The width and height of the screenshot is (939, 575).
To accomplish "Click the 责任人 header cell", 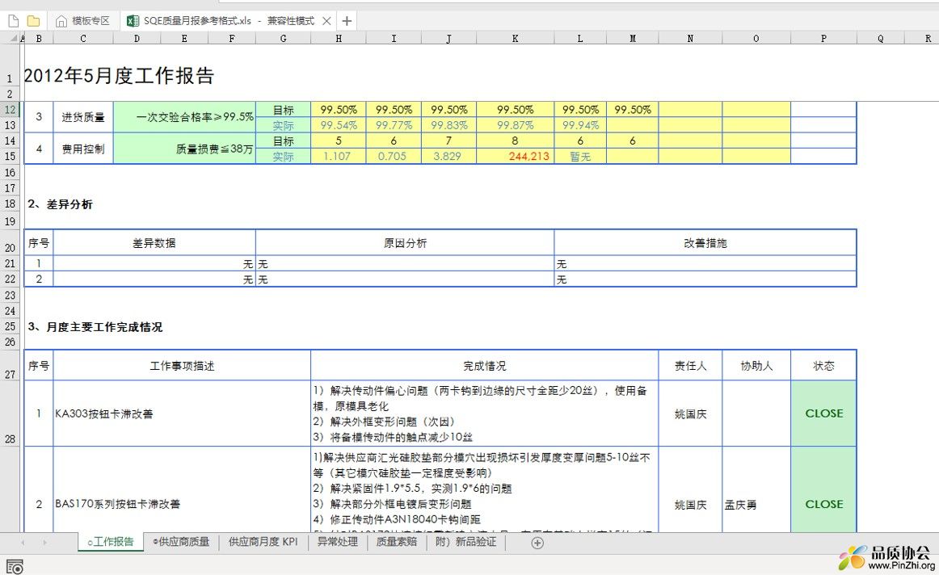I will coord(690,366).
